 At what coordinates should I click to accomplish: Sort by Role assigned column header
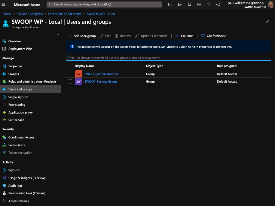point(227,66)
